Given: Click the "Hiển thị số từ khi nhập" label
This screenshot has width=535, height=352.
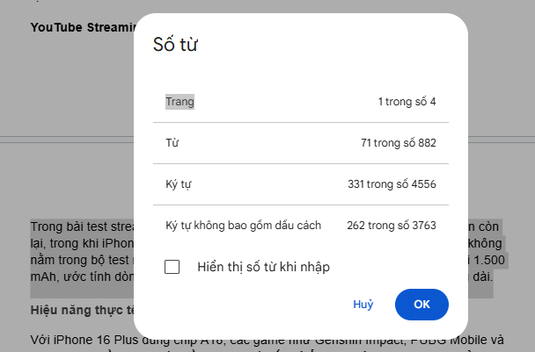Looking at the screenshot, I should pos(263,267).
